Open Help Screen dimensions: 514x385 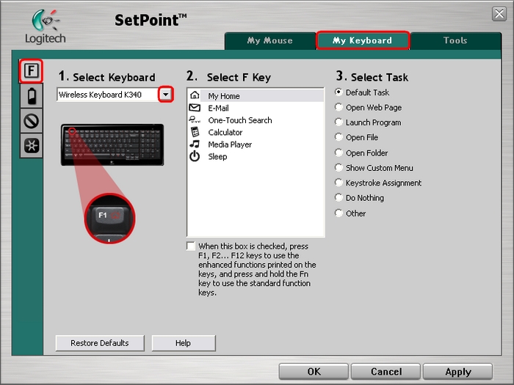[x=184, y=343]
